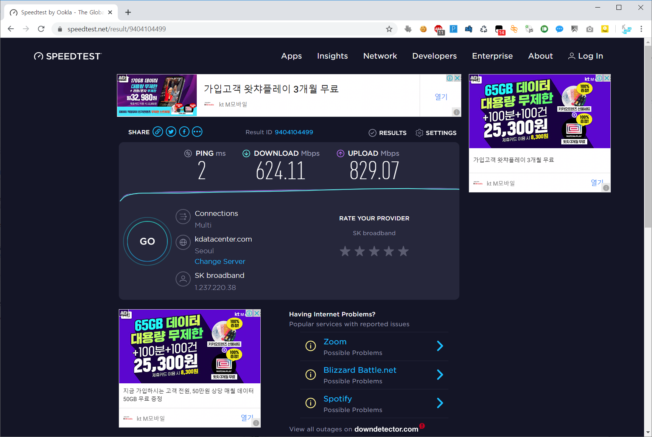Close the top banner ad

(x=457, y=78)
